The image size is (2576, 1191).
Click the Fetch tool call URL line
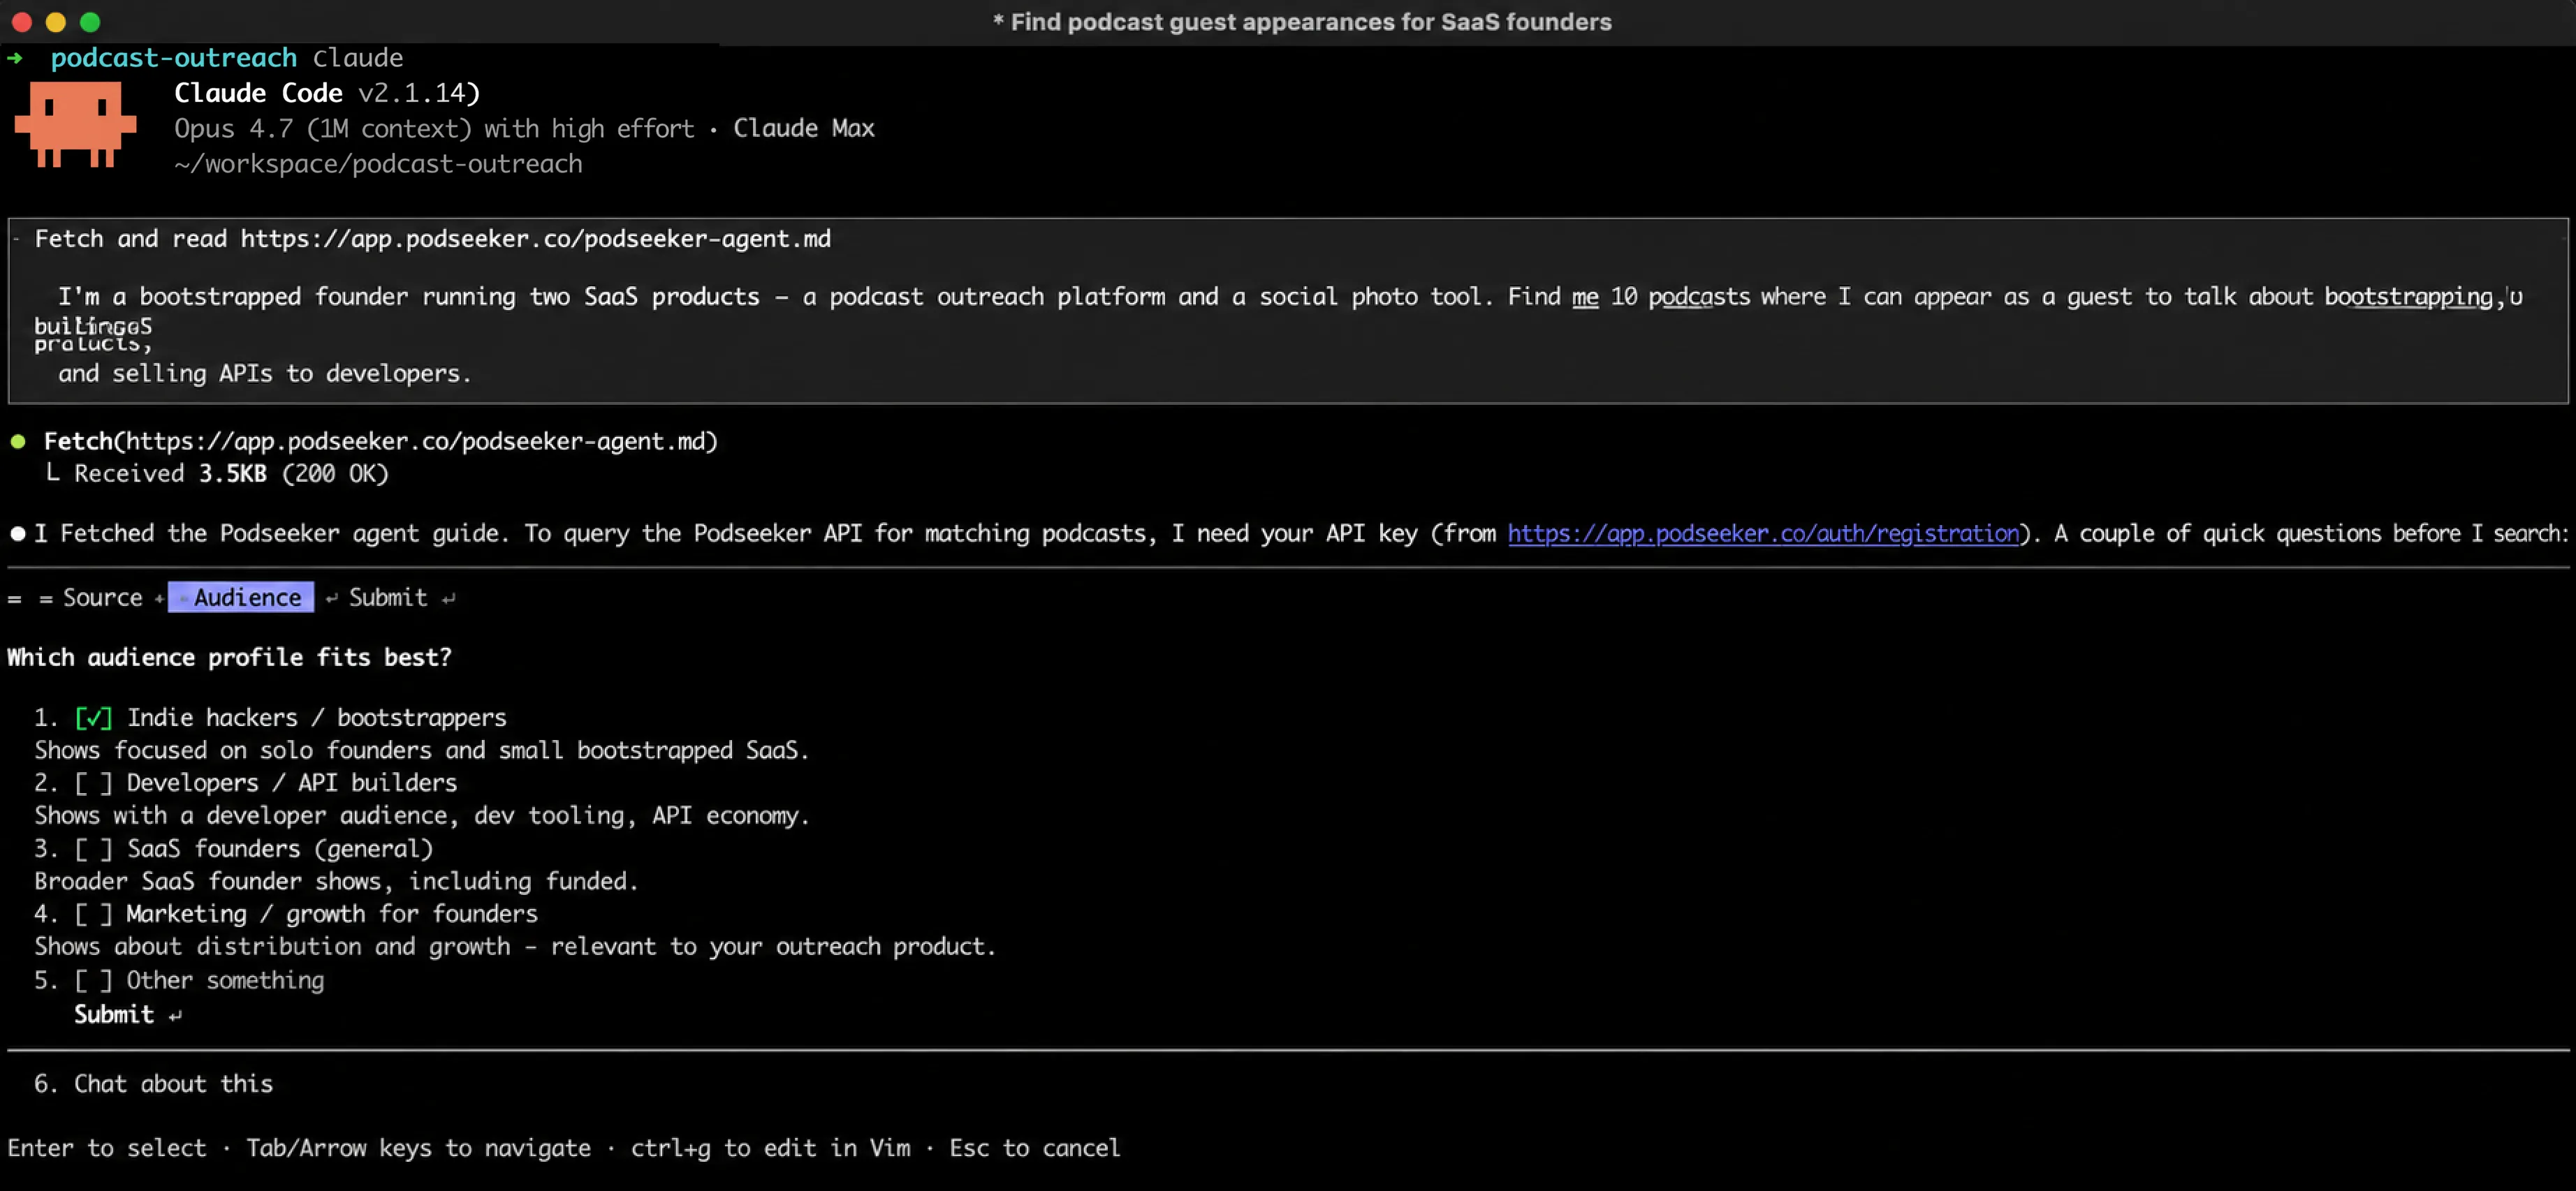coord(381,442)
